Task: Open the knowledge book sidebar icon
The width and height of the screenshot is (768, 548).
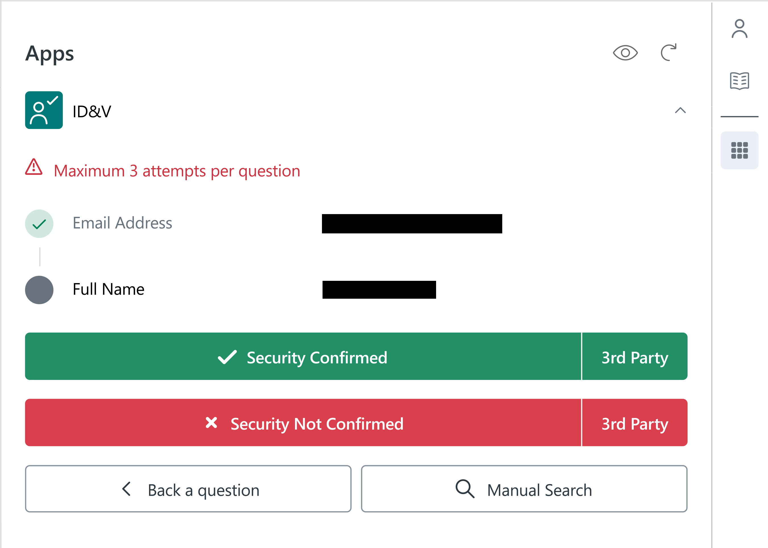Action: pyautogui.click(x=739, y=81)
